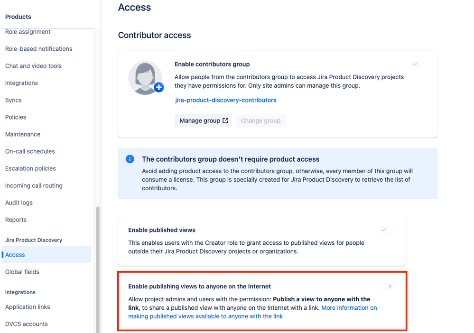Navigate to Chat and video tools
474x333 pixels.
33,65
